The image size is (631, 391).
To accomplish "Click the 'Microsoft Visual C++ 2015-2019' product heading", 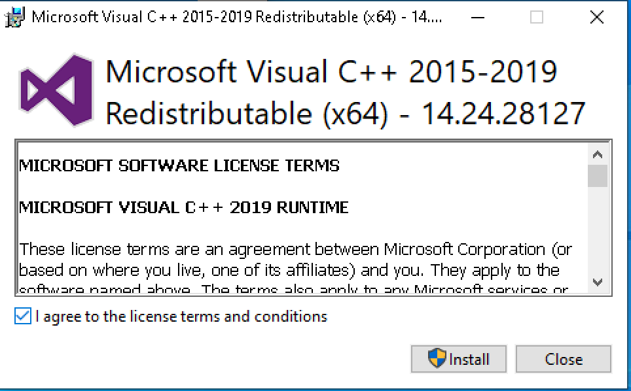I will (332, 71).
